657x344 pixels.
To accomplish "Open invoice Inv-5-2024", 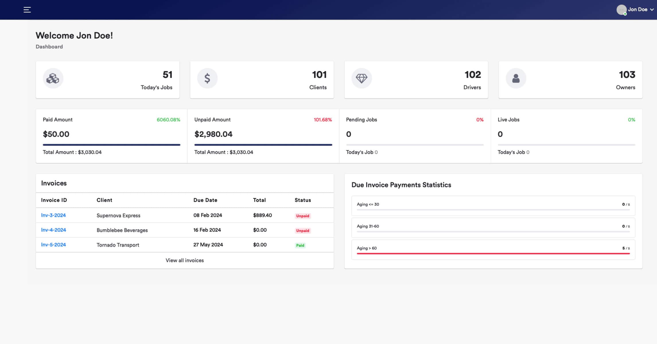I will pyautogui.click(x=53, y=245).
